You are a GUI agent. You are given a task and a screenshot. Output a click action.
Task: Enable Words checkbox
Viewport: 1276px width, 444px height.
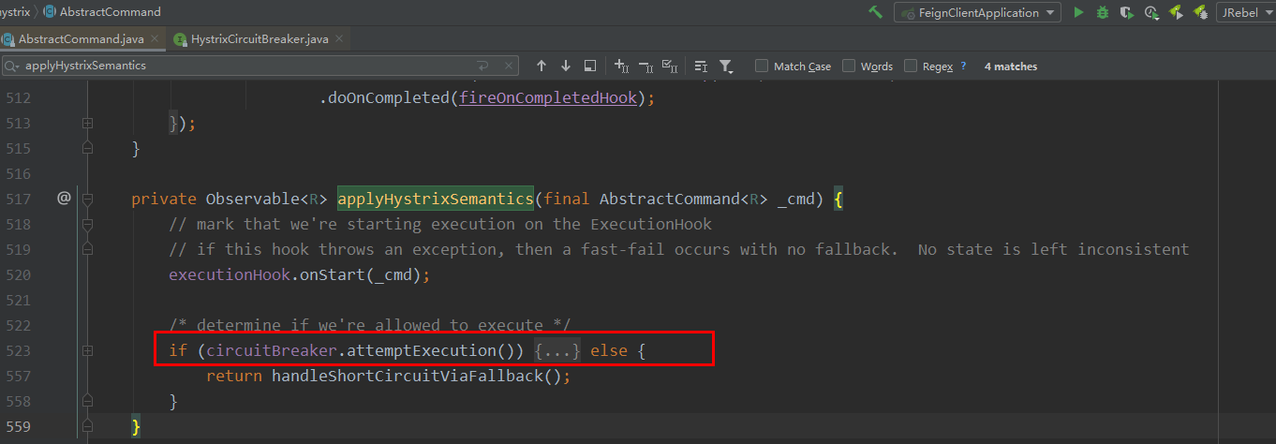click(x=849, y=66)
